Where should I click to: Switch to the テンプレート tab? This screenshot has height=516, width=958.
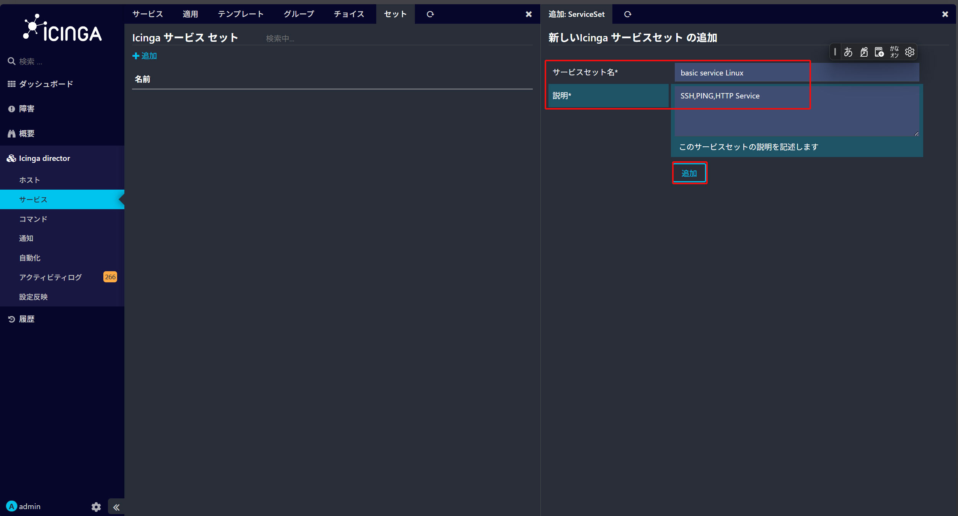pos(241,14)
